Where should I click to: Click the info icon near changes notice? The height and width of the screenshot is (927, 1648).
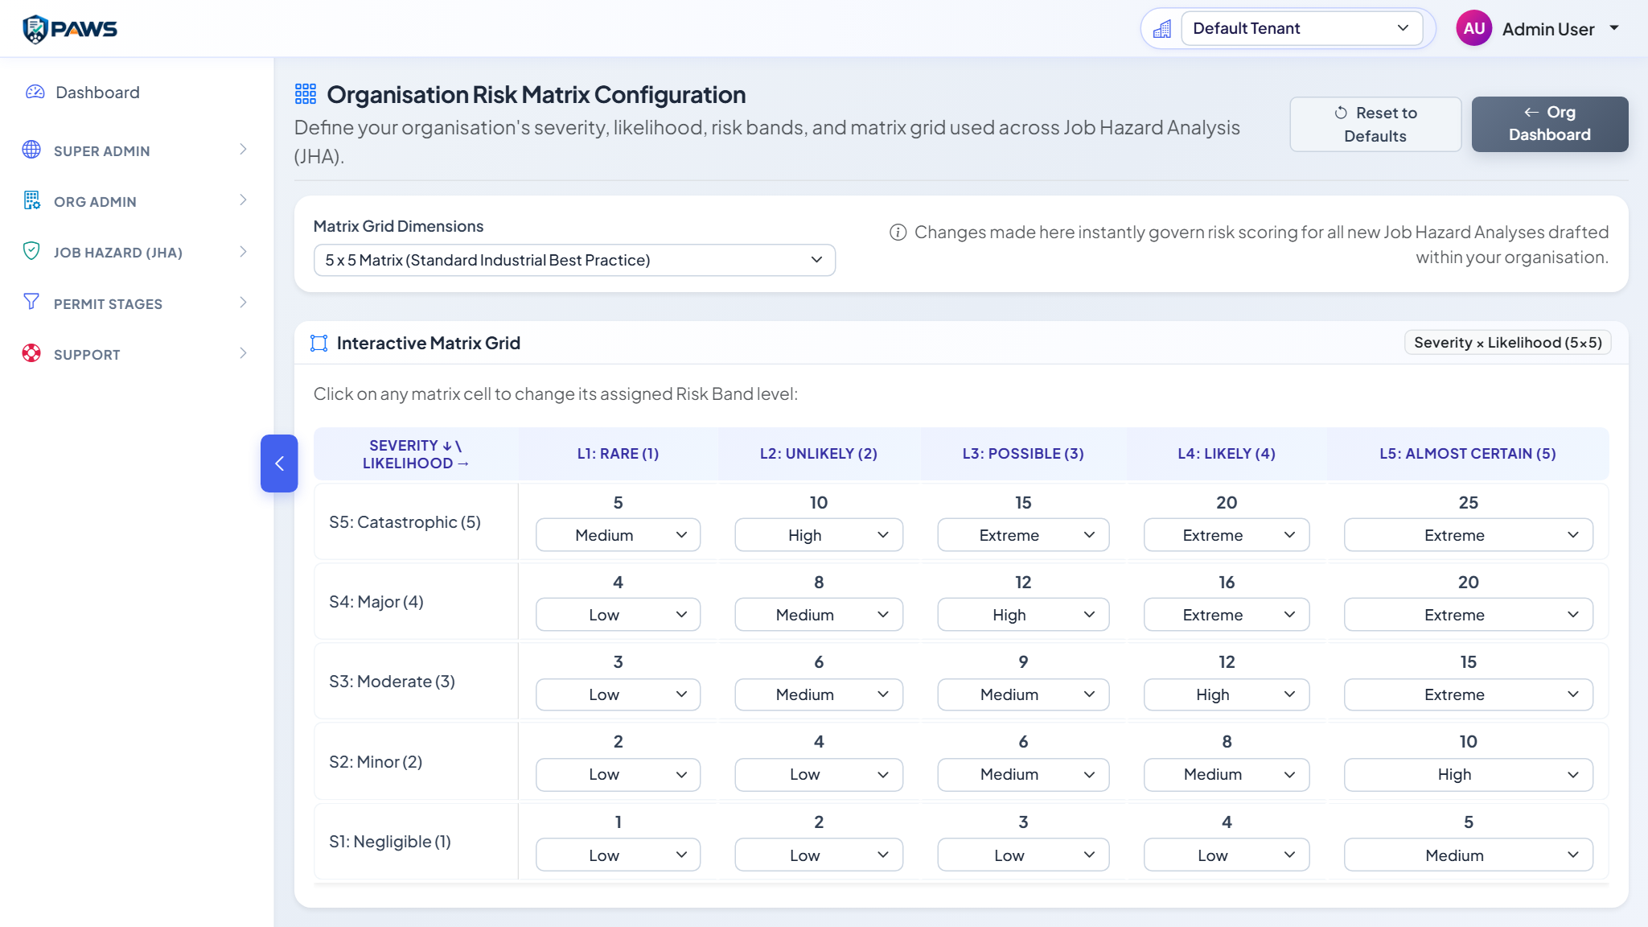click(898, 233)
